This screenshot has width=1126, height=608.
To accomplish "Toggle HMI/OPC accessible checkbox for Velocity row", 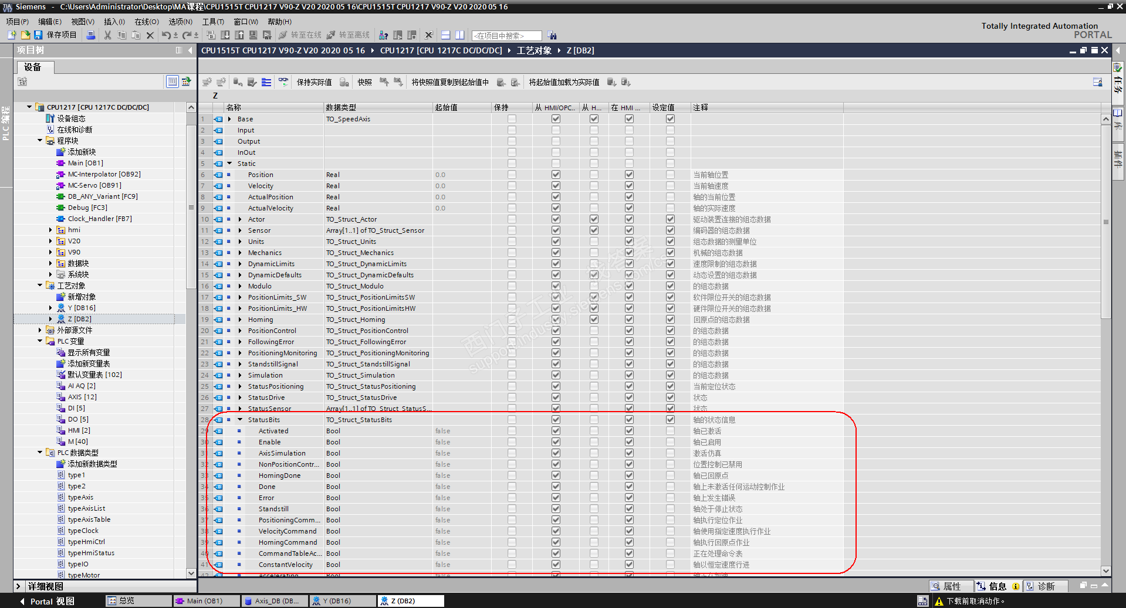I will point(556,186).
